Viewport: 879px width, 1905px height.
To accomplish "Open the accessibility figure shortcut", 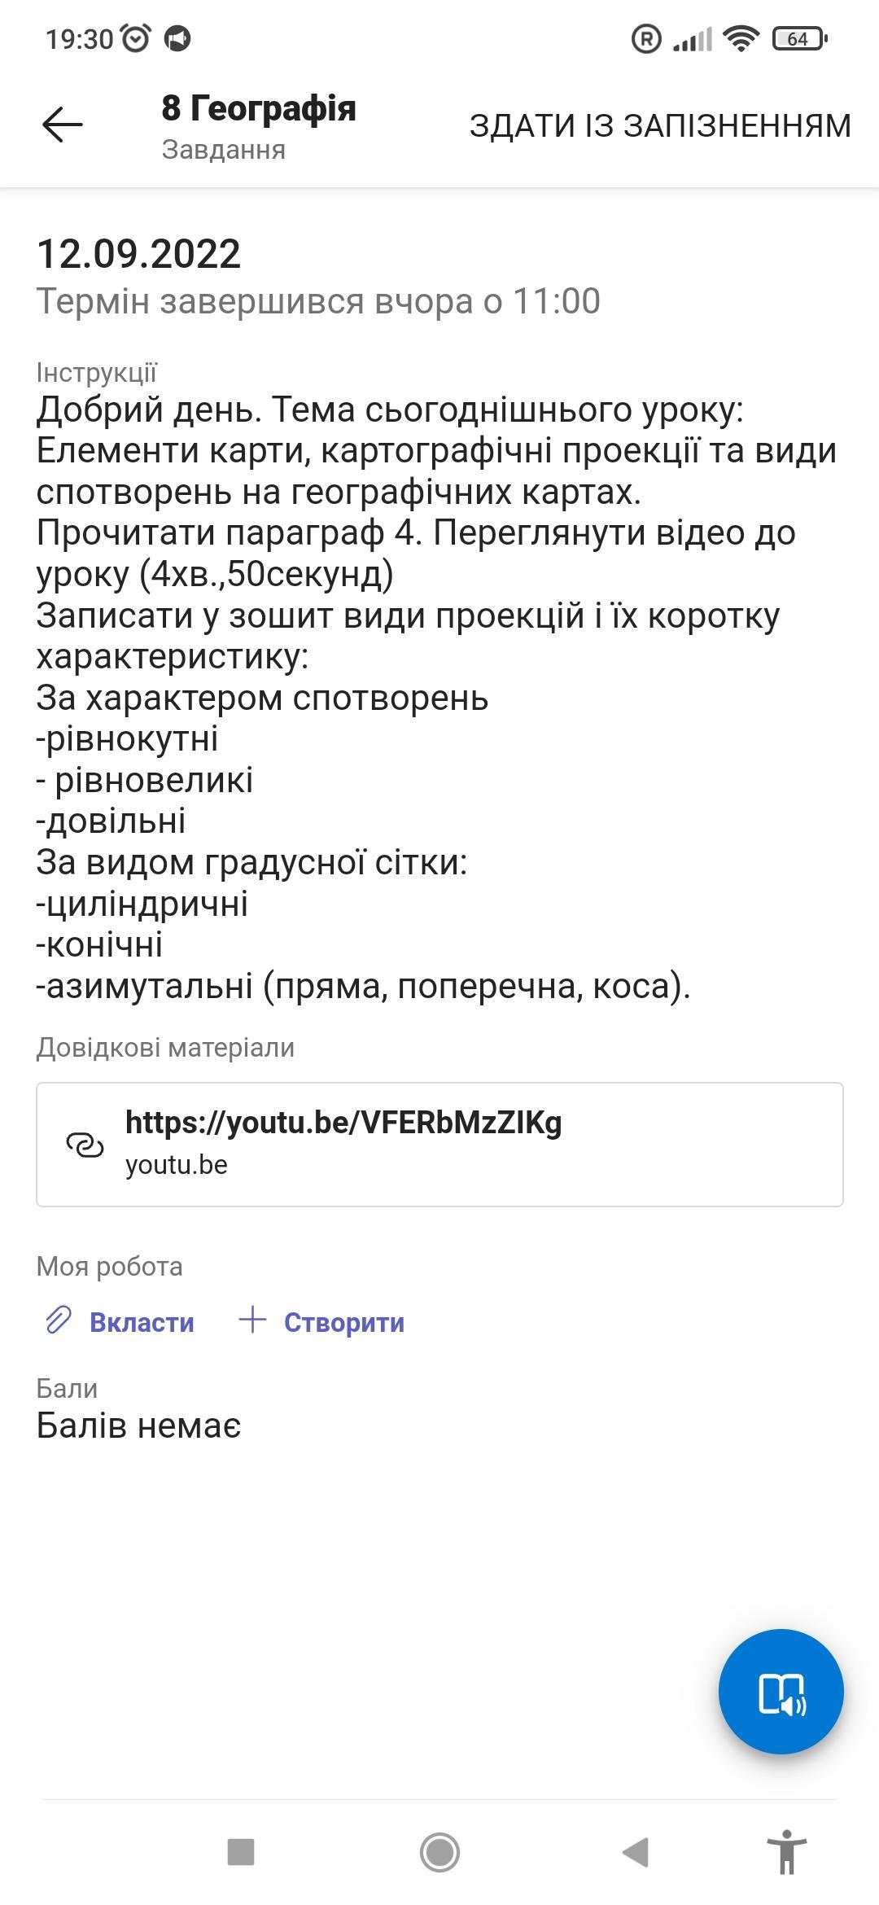I will tap(786, 1851).
